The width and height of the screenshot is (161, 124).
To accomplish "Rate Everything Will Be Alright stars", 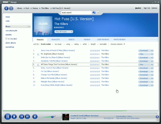I will [x=95, y=85].
